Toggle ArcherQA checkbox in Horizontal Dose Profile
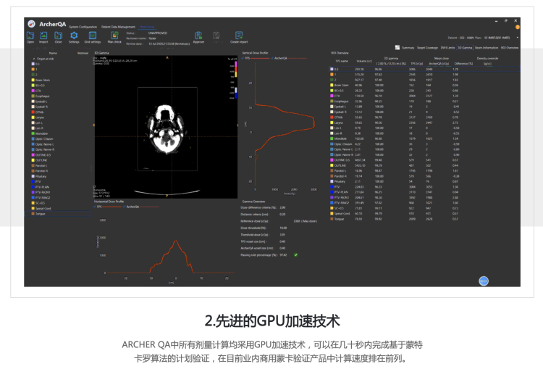Viewport: 543px width, 377px height. 125,207
